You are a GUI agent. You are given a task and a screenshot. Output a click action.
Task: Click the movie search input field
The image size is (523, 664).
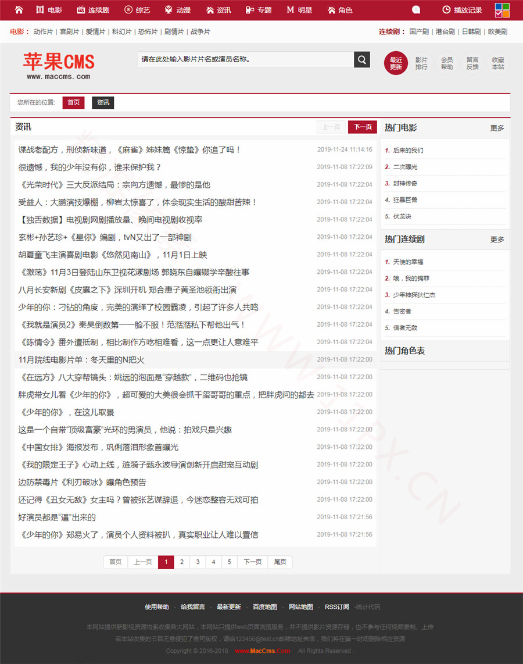point(245,59)
